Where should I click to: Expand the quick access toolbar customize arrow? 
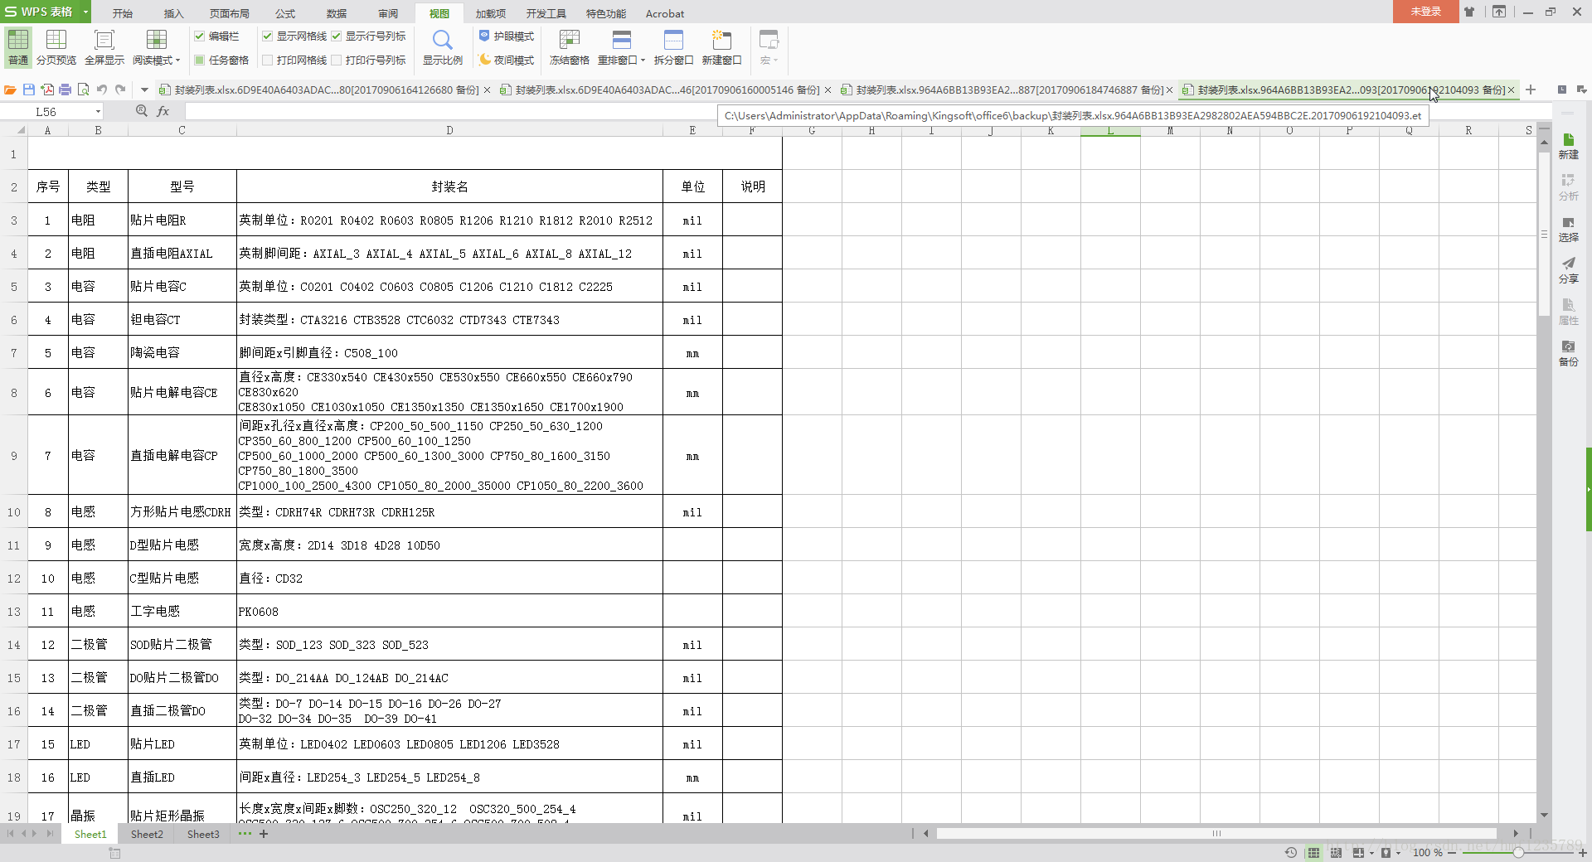point(144,90)
